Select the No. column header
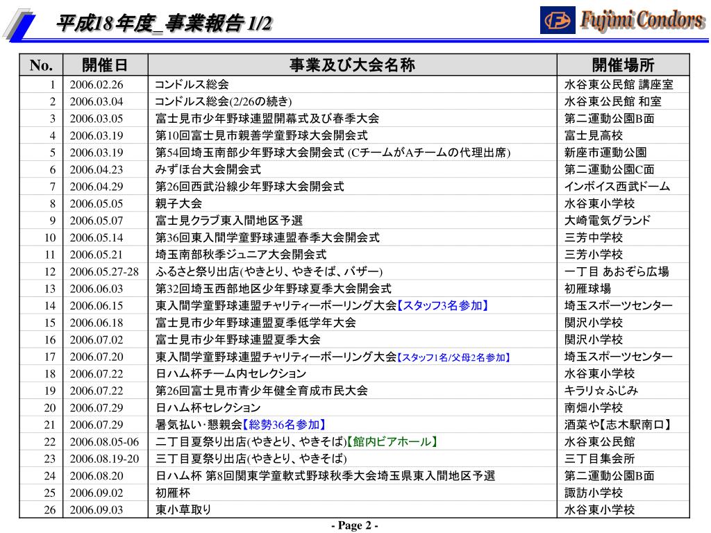711x533 pixels. point(41,65)
